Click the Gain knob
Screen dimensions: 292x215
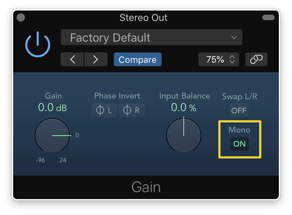[x=52, y=136]
